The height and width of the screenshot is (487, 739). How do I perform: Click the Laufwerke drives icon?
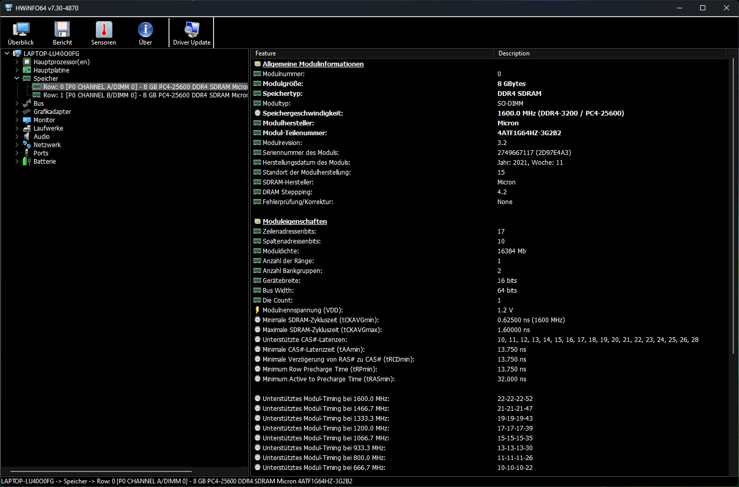(27, 128)
